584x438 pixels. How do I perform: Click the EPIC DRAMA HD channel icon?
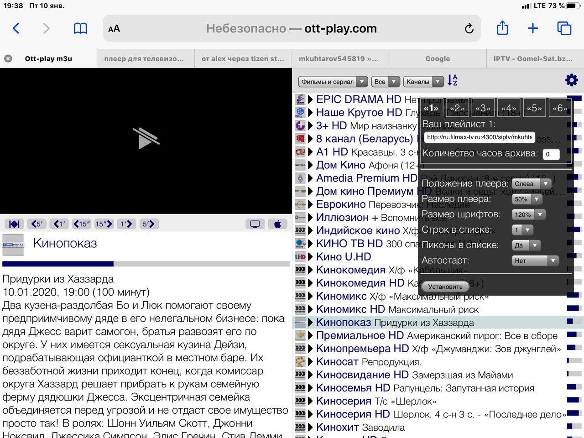pos(300,99)
